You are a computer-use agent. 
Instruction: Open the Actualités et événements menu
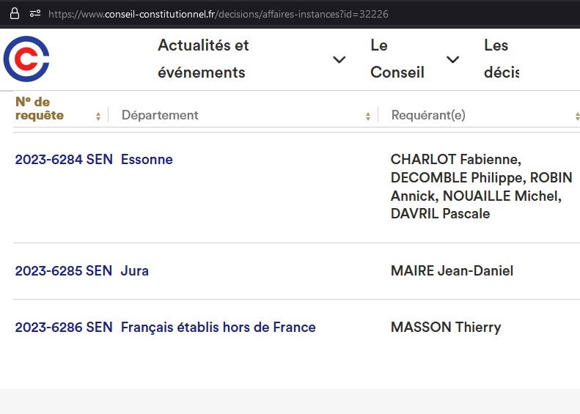point(203,59)
